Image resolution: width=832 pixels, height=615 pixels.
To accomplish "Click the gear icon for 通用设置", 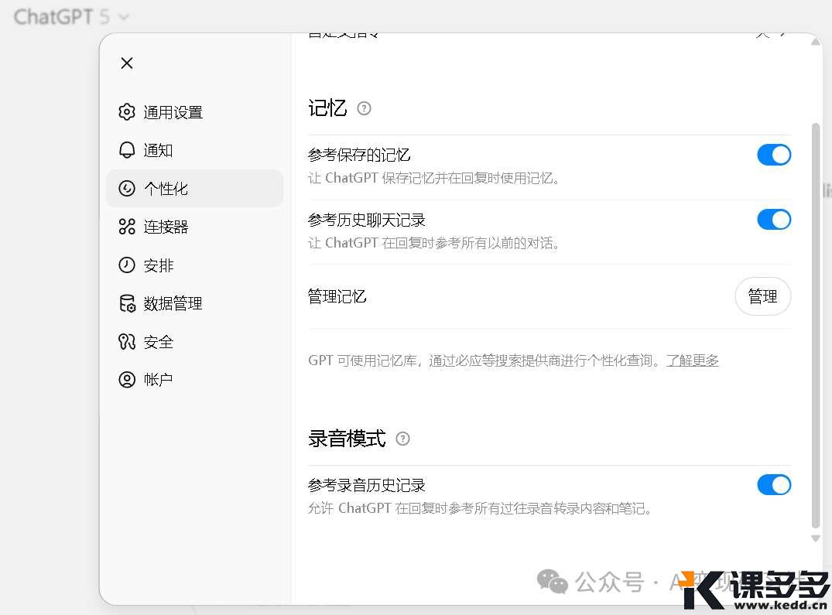I will click(127, 112).
